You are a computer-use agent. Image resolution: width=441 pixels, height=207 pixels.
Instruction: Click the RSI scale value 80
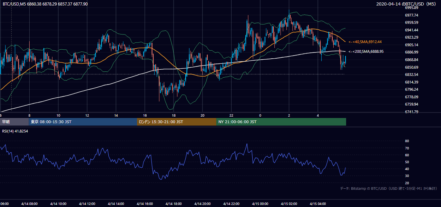click(407, 141)
